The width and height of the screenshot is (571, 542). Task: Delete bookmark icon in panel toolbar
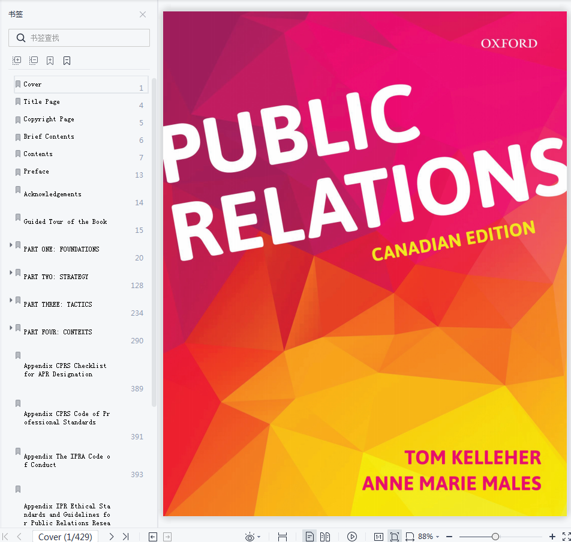pos(67,61)
